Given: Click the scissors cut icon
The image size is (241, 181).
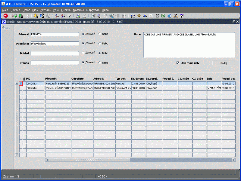Looking at the screenshot, I should [x=93, y=16].
